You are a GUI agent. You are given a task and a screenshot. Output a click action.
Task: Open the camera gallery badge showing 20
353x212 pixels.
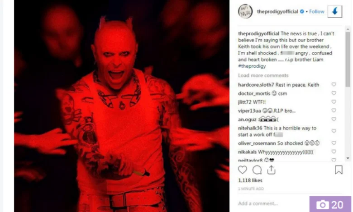[x=330, y=204]
